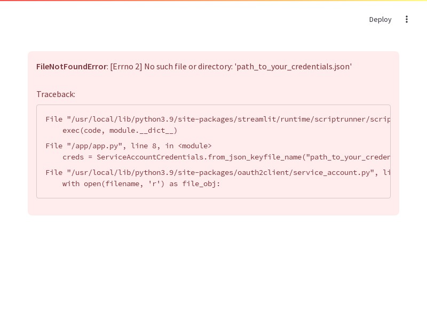Click the "line 8" text in traceback
427x320 pixels.
[x=144, y=146]
